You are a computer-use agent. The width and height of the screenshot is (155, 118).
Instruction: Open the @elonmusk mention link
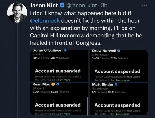pos(45,20)
